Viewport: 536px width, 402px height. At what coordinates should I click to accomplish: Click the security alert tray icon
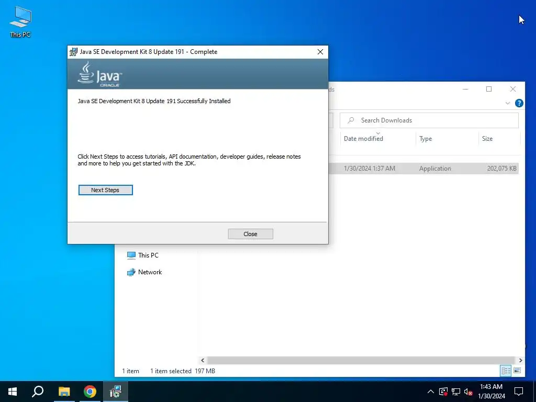(443, 392)
